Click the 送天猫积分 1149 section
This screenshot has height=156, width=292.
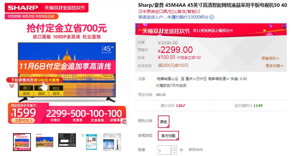coord(248,105)
